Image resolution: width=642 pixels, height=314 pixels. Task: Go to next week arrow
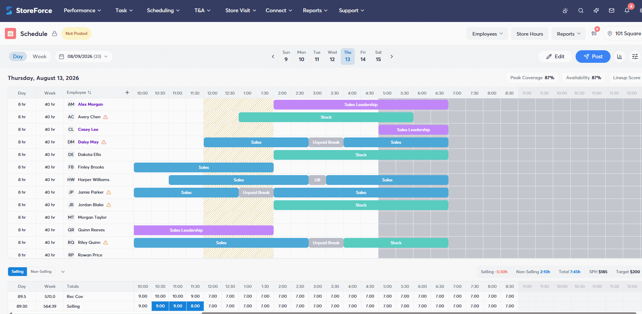pyautogui.click(x=391, y=57)
